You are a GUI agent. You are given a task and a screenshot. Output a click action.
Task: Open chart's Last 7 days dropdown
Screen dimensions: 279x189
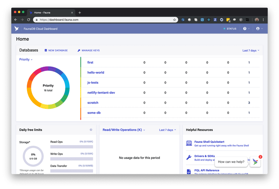click(x=167, y=130)
